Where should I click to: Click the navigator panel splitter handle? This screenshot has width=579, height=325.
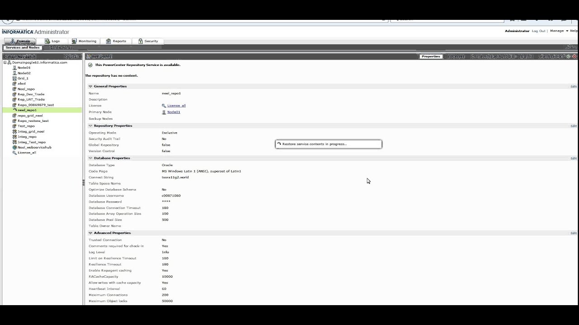click(x=83, y=182)
